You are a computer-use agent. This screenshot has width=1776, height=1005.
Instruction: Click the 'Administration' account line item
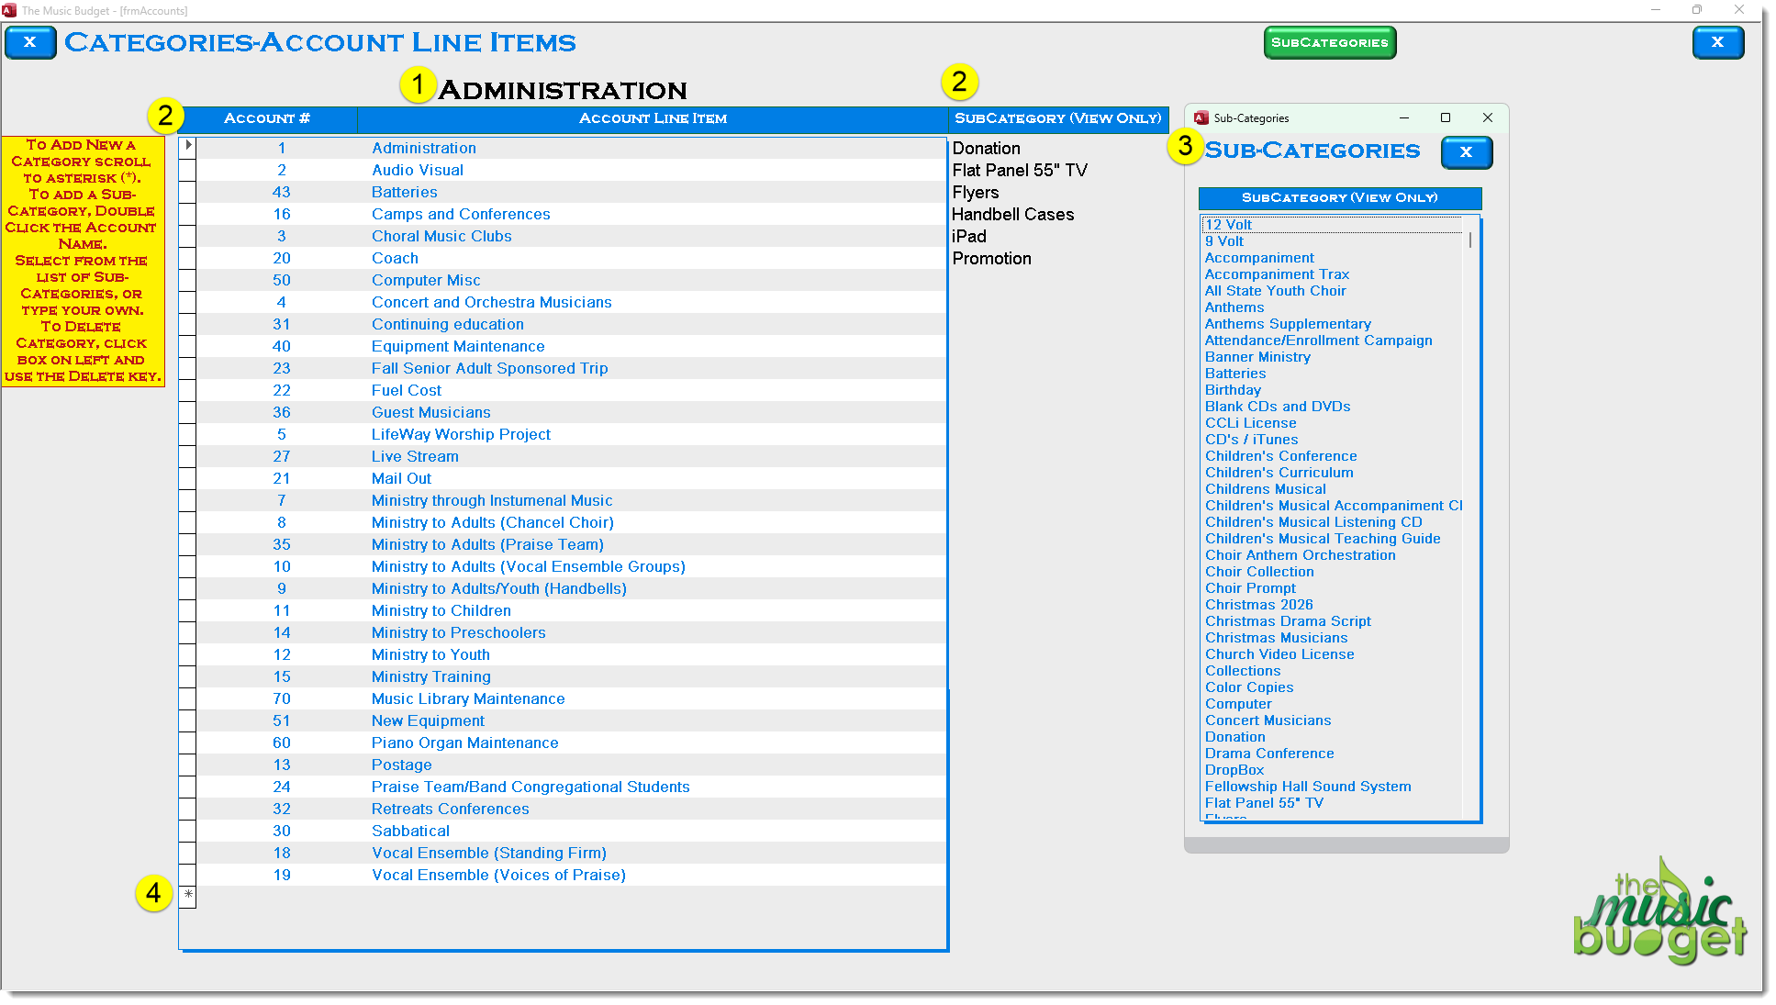click(424, 148)
